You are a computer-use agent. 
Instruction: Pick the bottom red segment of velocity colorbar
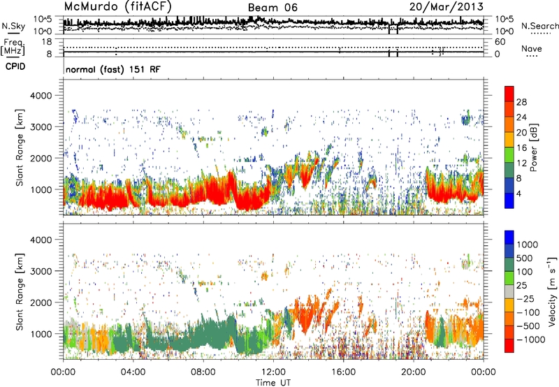pos(509,346)
